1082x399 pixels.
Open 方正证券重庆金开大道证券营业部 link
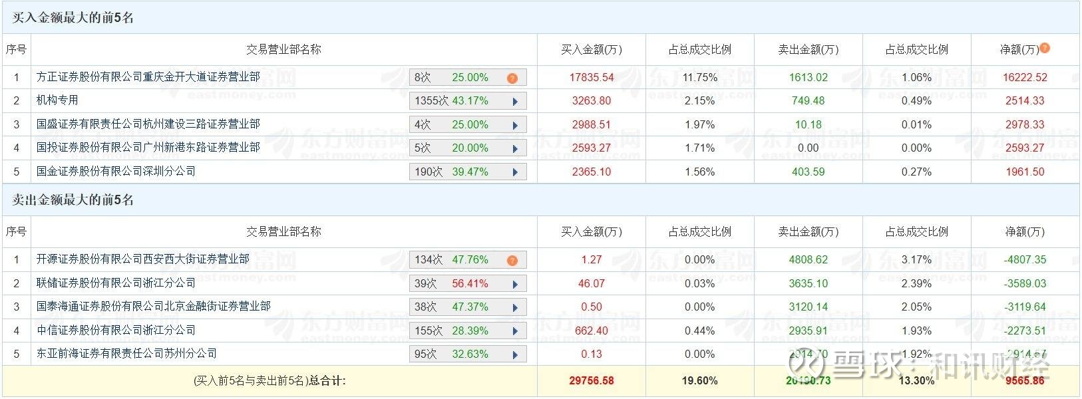coord(148,77)
